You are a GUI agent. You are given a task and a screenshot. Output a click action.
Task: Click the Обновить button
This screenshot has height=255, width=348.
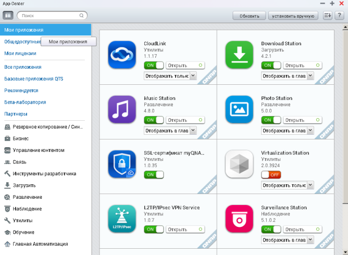[249, 16]
